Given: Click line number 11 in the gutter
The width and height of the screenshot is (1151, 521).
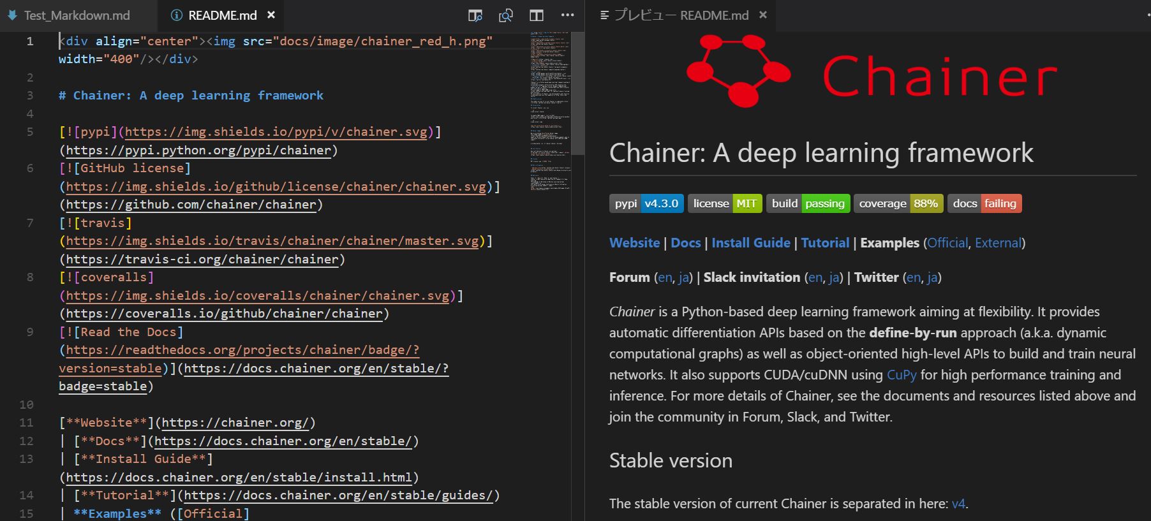Looking at the screenshot, I should 26,423.
